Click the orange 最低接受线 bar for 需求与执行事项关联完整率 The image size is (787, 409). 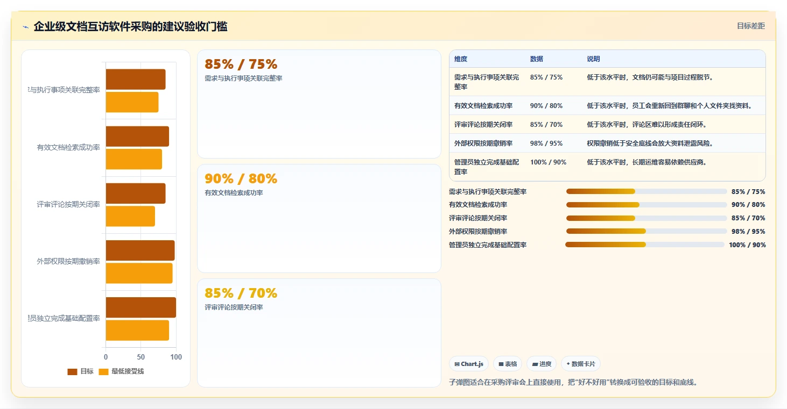click(x=132, y=102)
